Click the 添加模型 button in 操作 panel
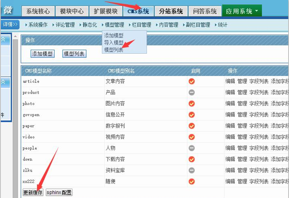This screenshot has height=198, width=289. 42,54
